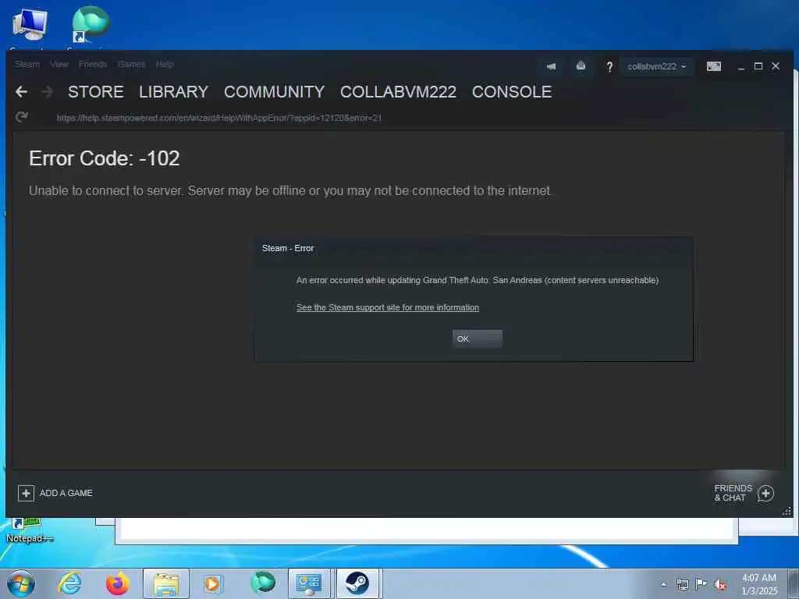The height and width of the screenshot is (599, 799).
Task: Go back with the Steam back arrow
Action: 21,92
